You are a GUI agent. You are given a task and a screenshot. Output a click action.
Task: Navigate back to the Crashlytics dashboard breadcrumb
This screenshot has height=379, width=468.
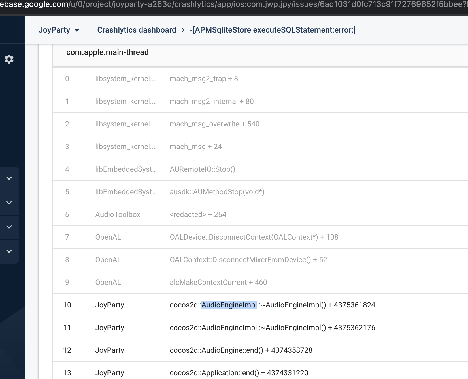pos(137,30)
